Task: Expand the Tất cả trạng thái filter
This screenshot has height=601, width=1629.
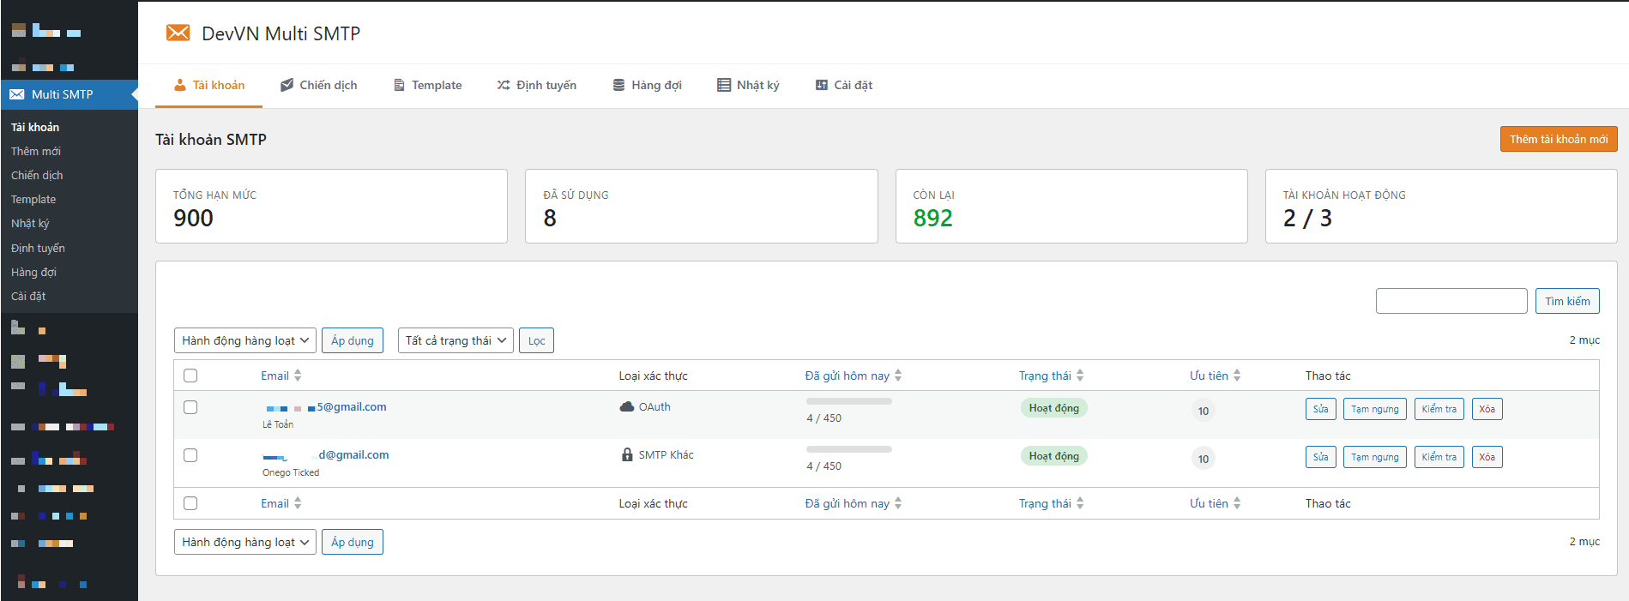Action: point(456,340)
